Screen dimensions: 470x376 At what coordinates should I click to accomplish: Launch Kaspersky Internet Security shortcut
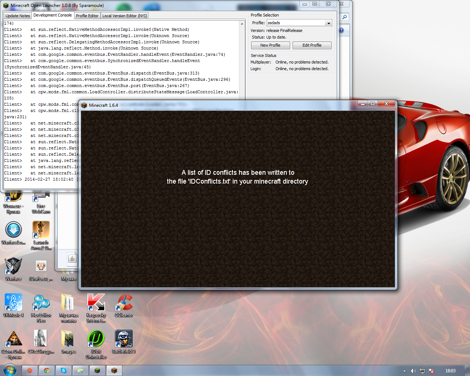tap(96, 308)
